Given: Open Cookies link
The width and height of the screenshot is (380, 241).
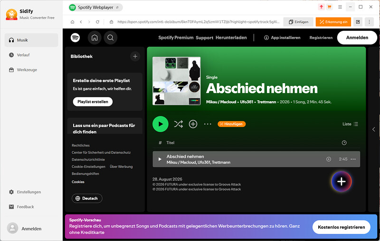Looking at the screenshot, I should tap(78, 182).
